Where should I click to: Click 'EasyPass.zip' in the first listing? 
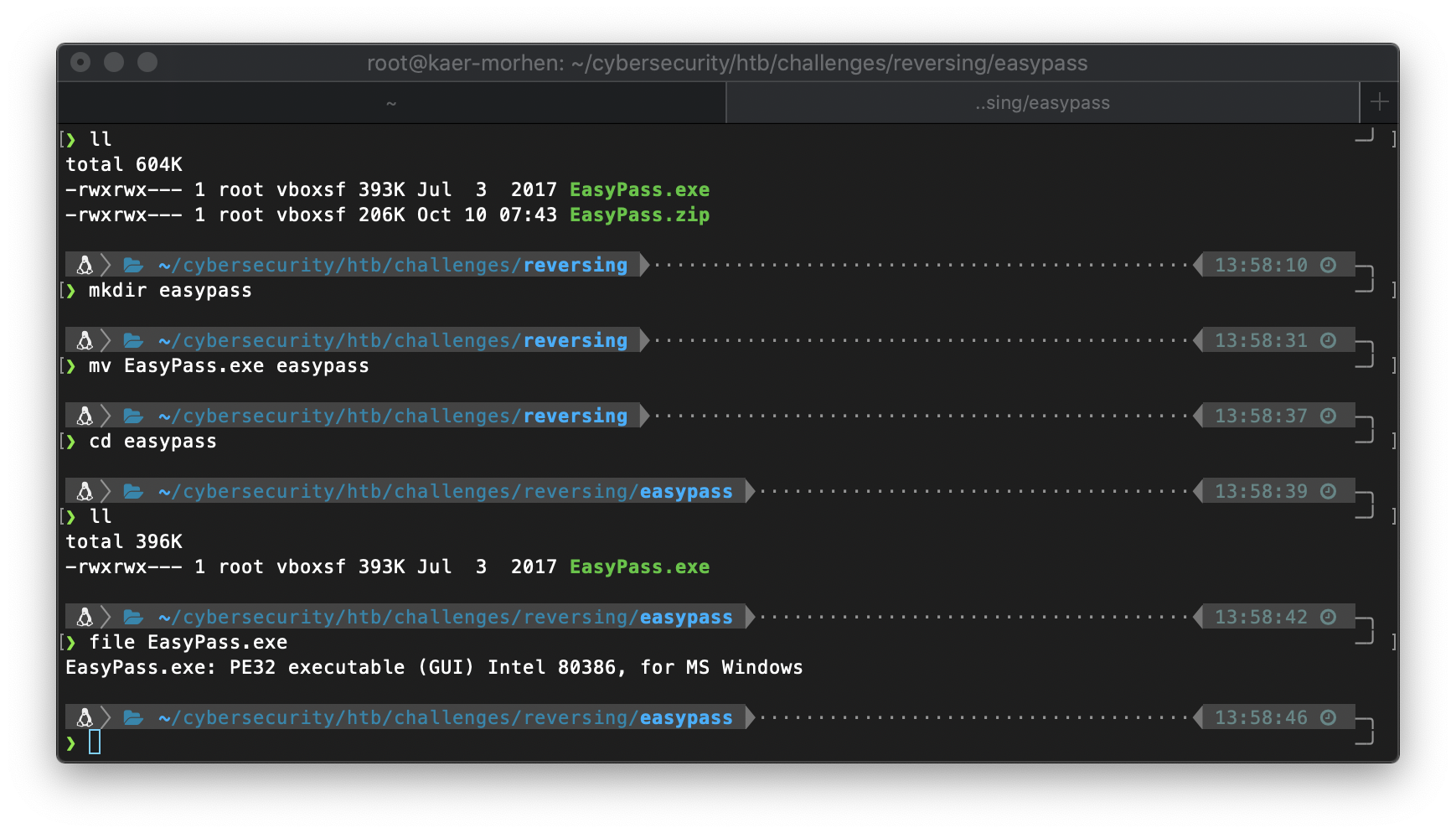pos(639,215)
